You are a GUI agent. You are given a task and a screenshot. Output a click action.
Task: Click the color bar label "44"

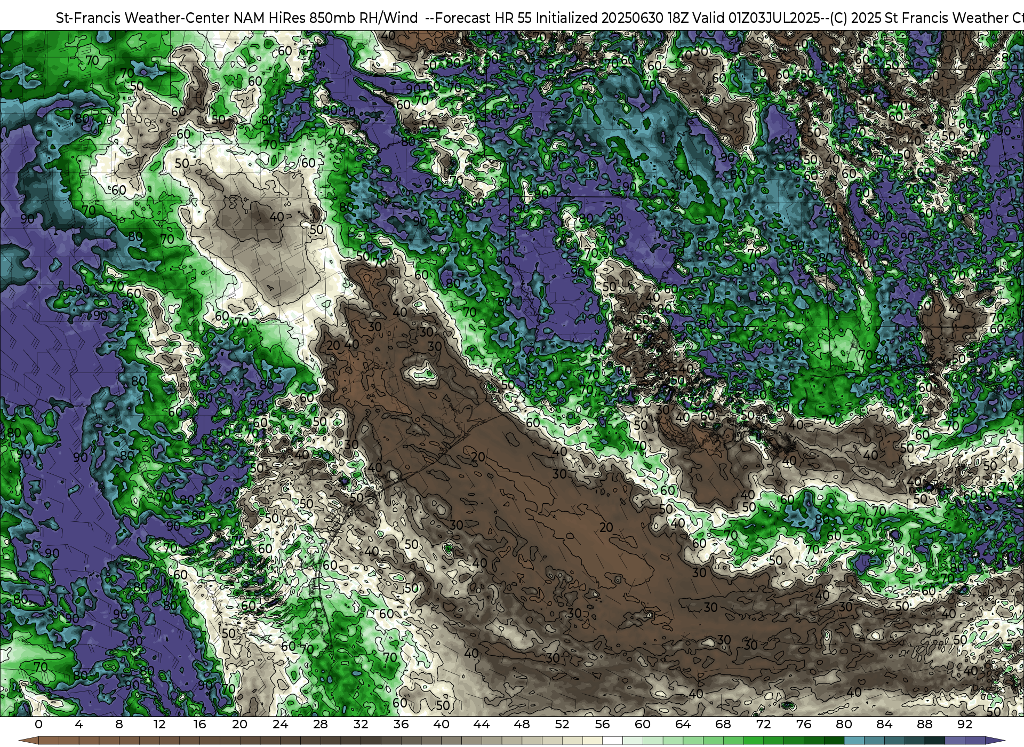coord(482,725)
